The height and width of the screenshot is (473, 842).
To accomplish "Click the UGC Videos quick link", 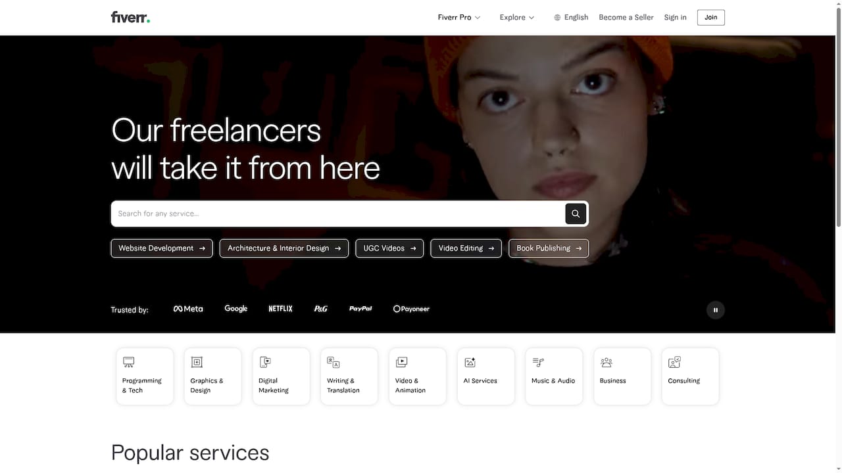I will (x=389, y=248).
